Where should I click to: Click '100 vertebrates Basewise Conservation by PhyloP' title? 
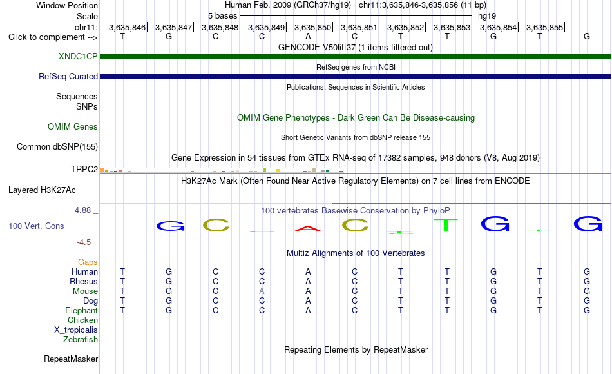coord(355,211)
